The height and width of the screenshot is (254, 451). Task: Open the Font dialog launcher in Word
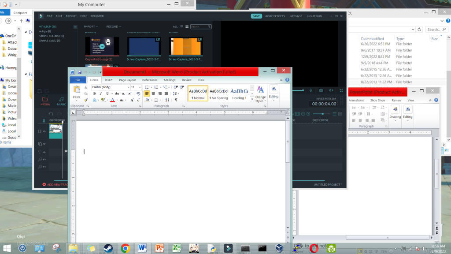point(140,106)
